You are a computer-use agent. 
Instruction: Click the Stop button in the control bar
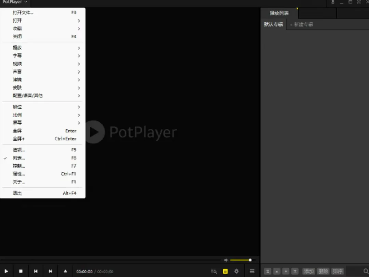21,271
